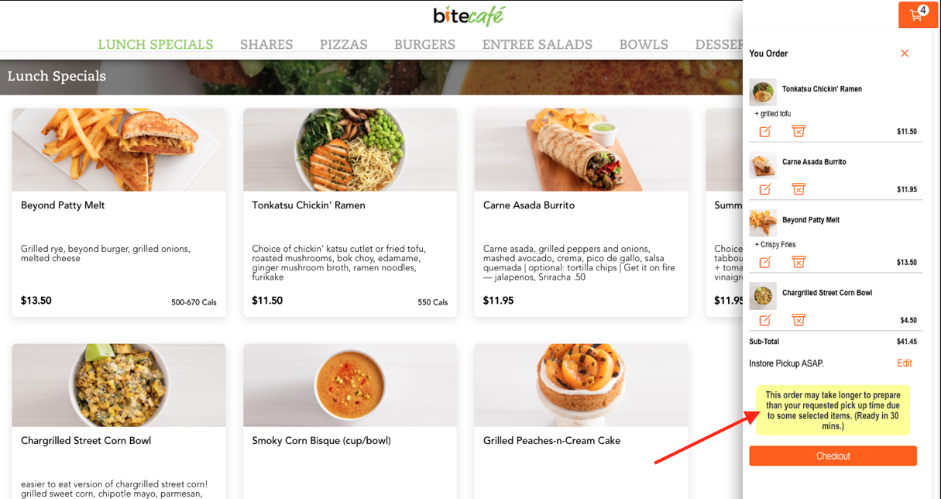Screen dimensions: 941x499
Task: Click the Checkout button
Action: point(833,456)
